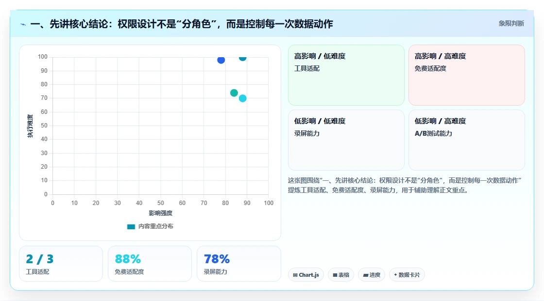Screen dimensions: 544x301
Task: Click the icon in 表格 chip
Action: [x=335, y=275]
